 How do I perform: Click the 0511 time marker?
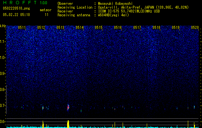(x=22, y=28)
